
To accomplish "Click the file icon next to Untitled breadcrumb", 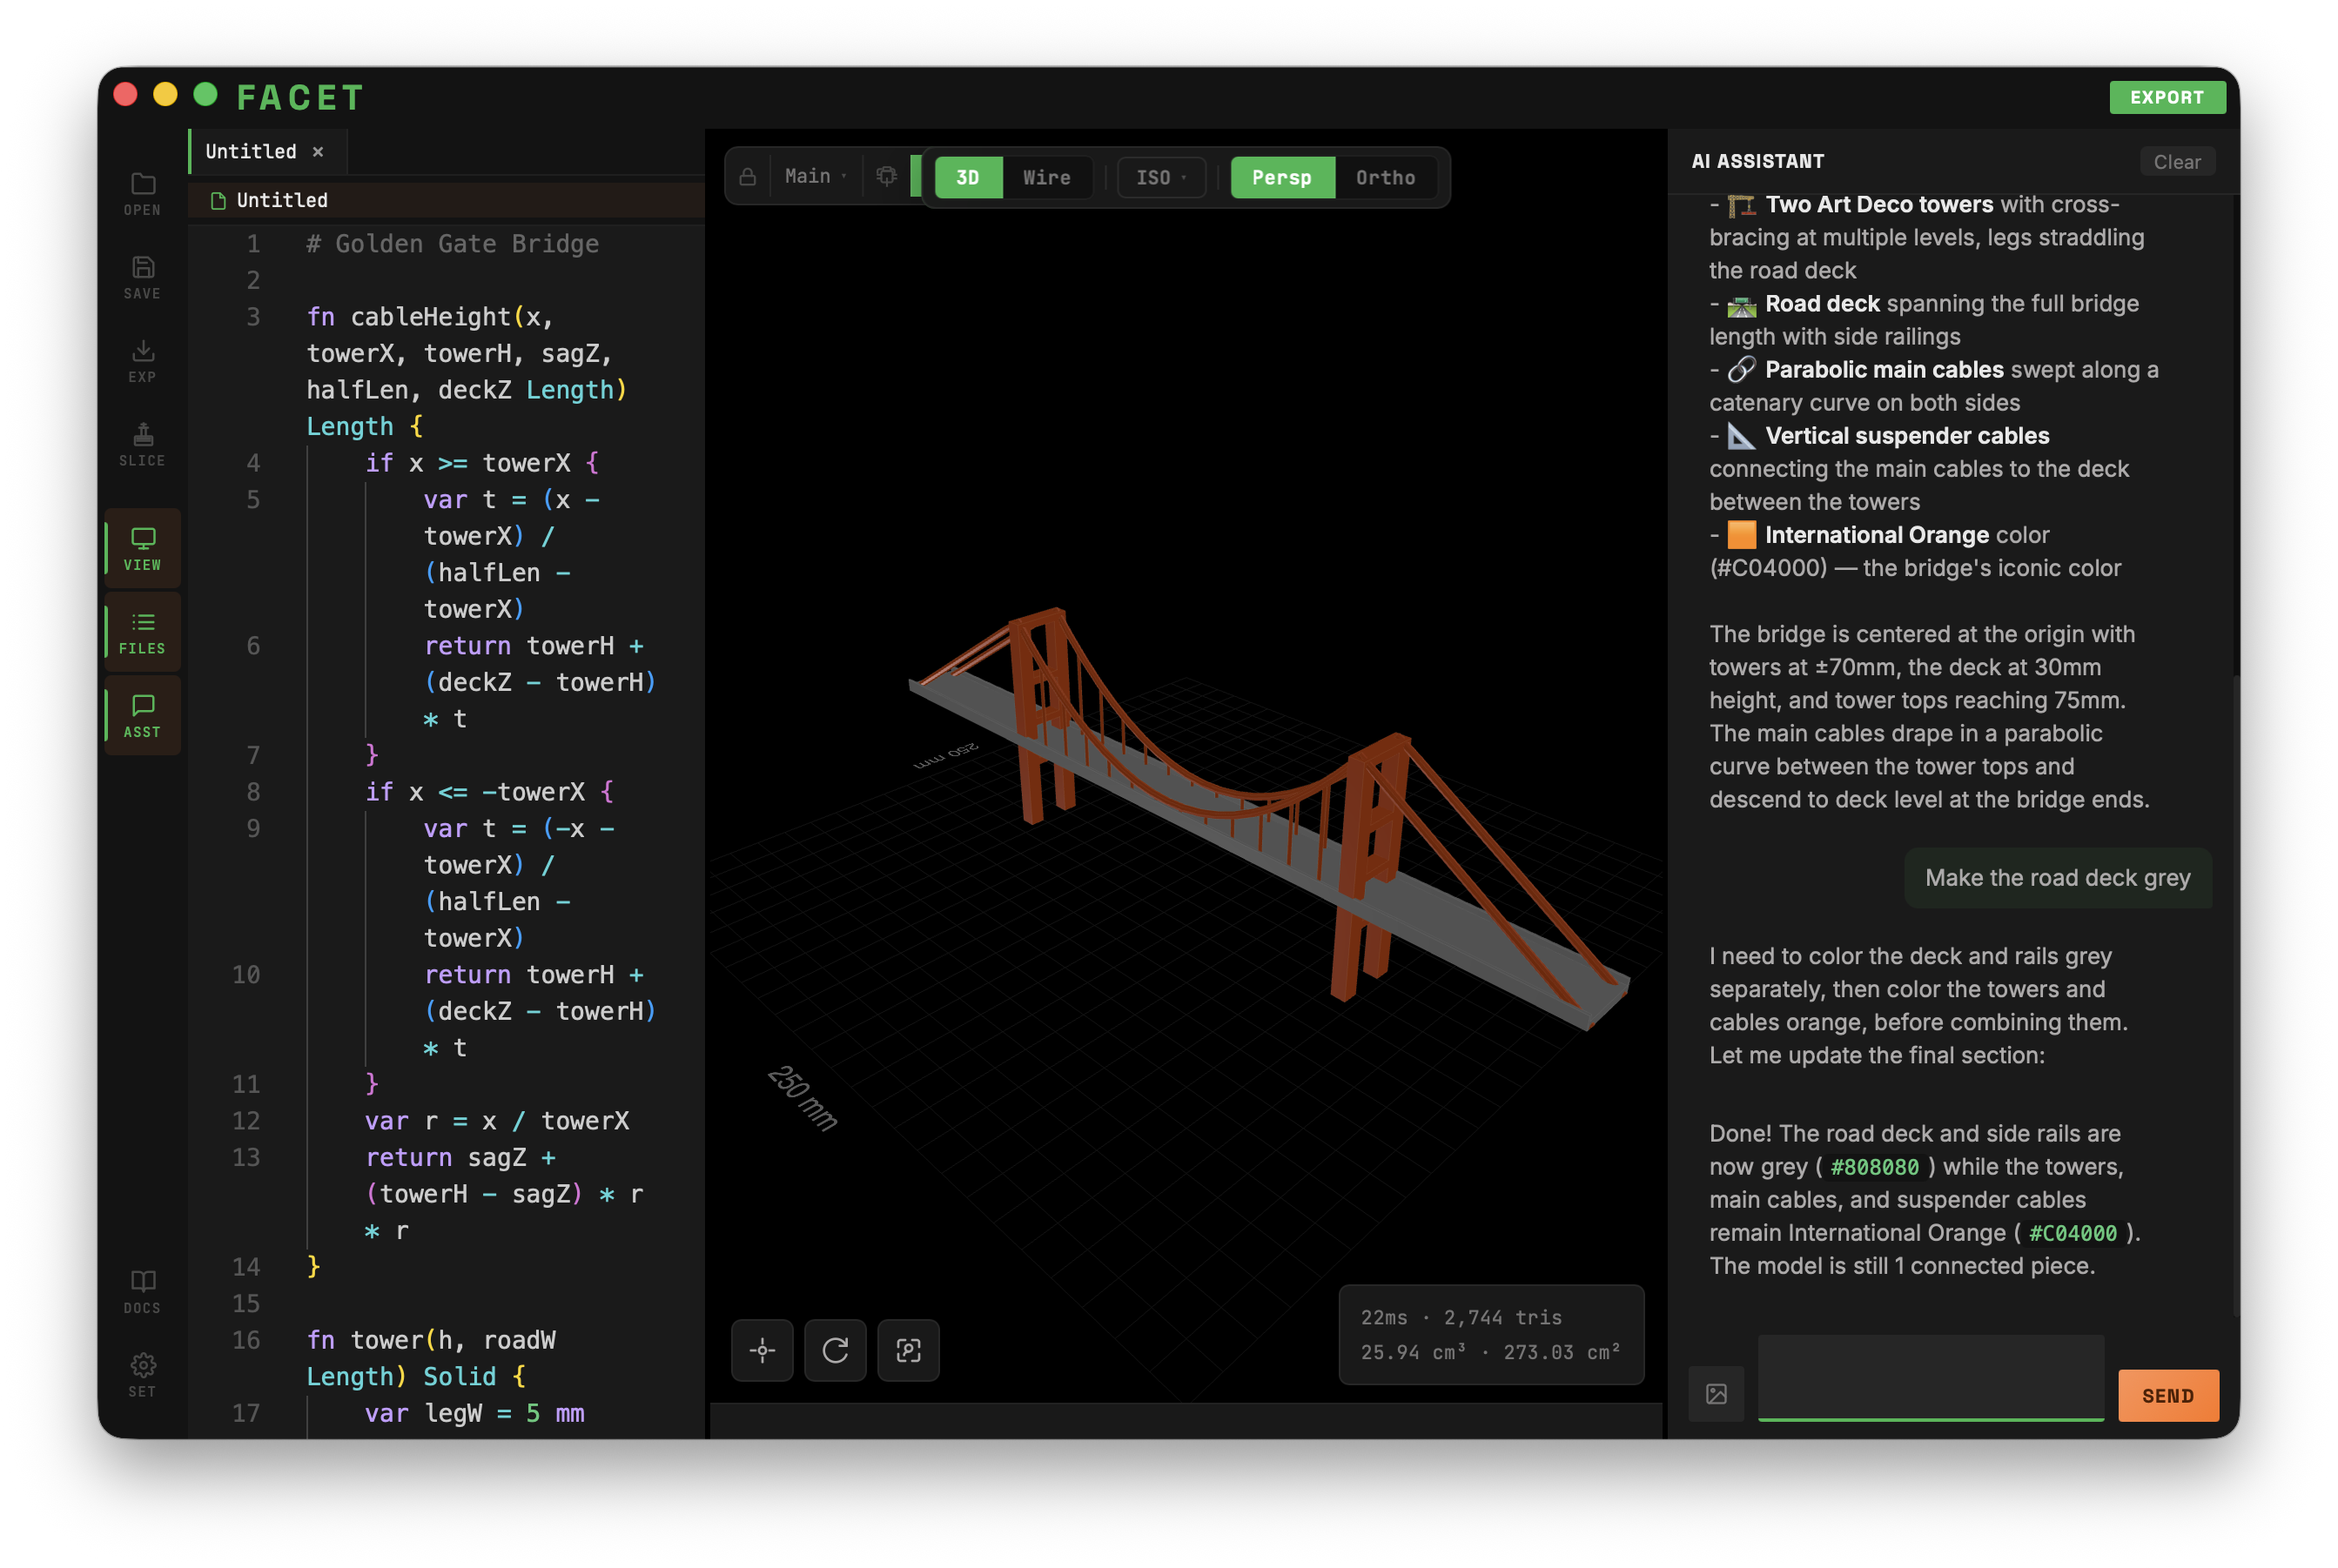I will [x=218, y=201].
